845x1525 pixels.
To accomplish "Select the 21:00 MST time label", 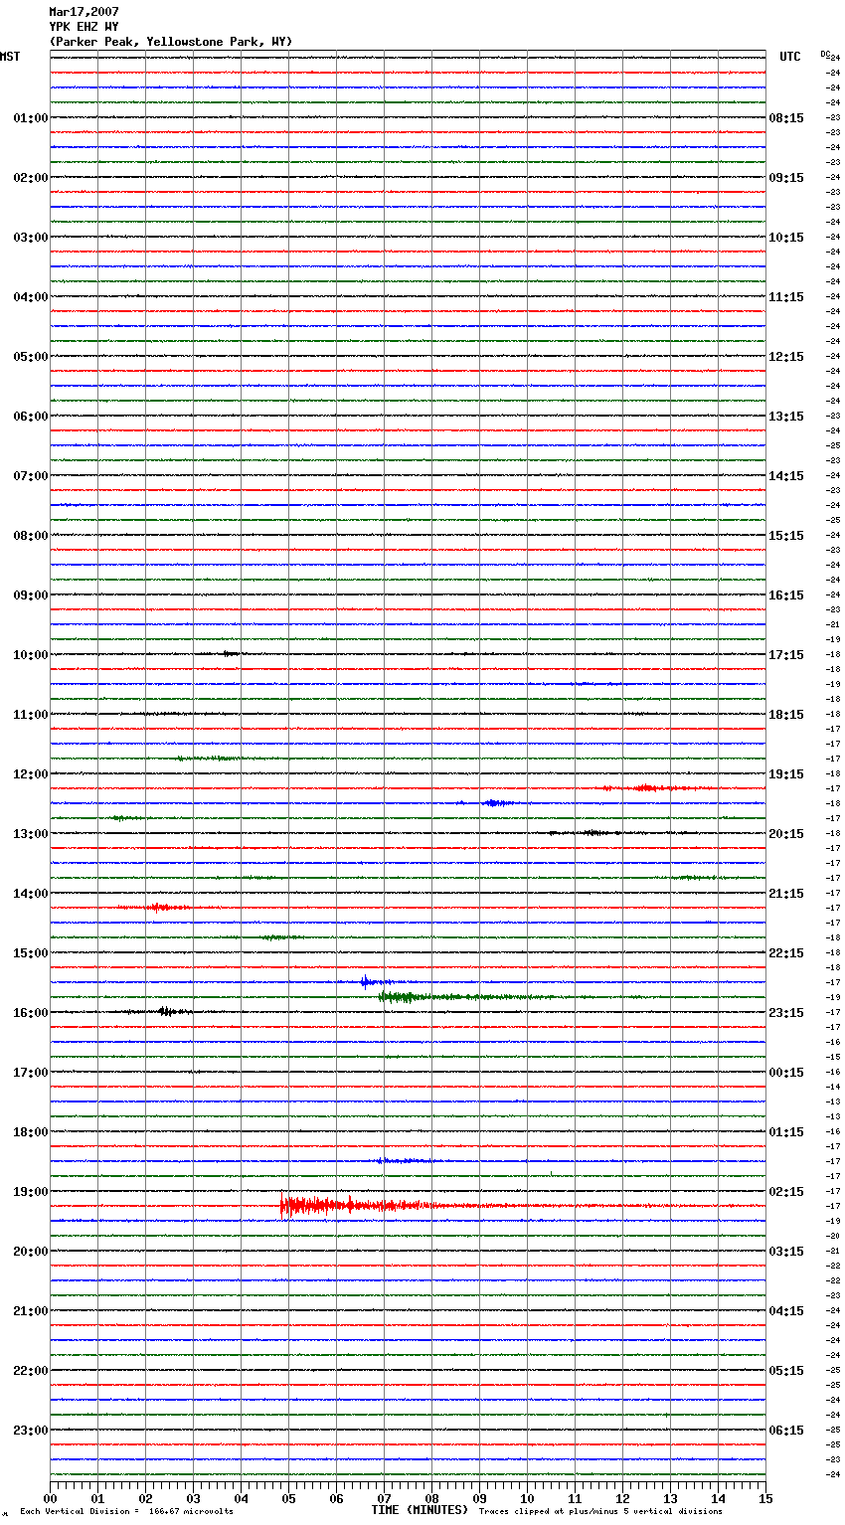I will click(31, 1311).
